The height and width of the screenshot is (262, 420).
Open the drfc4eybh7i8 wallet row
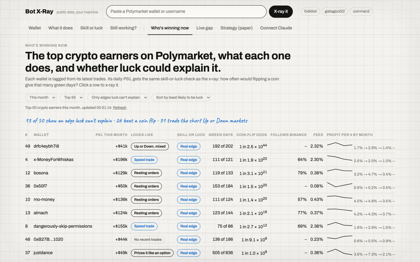point(210,146)
